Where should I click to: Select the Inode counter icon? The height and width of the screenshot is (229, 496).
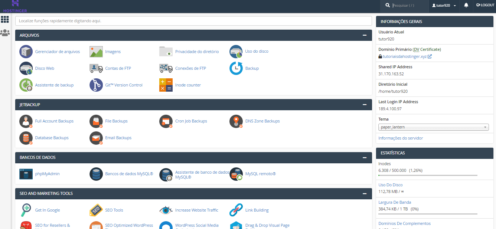tap(166, 85)
